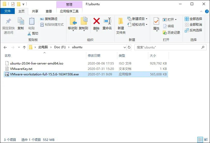Click the Manage (管理) contextual tab
210x143 pixels.
click(x=69, y=4)
